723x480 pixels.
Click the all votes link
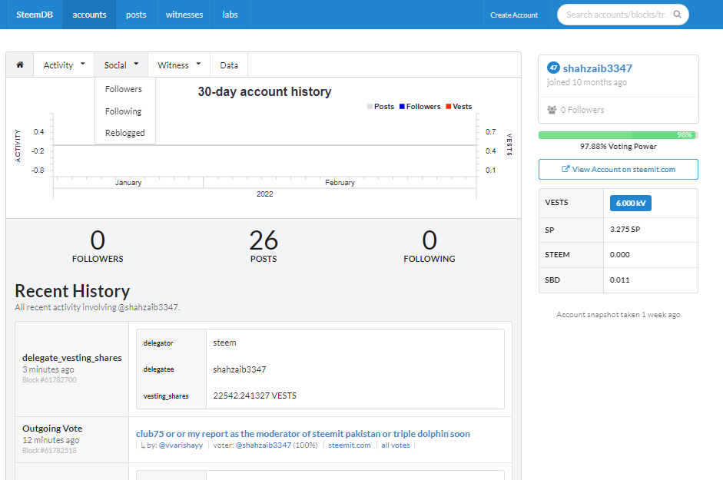click(x=396, y=445)
